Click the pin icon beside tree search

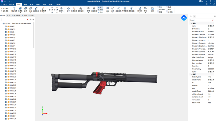pyautogui.click(x=33, y=20)
